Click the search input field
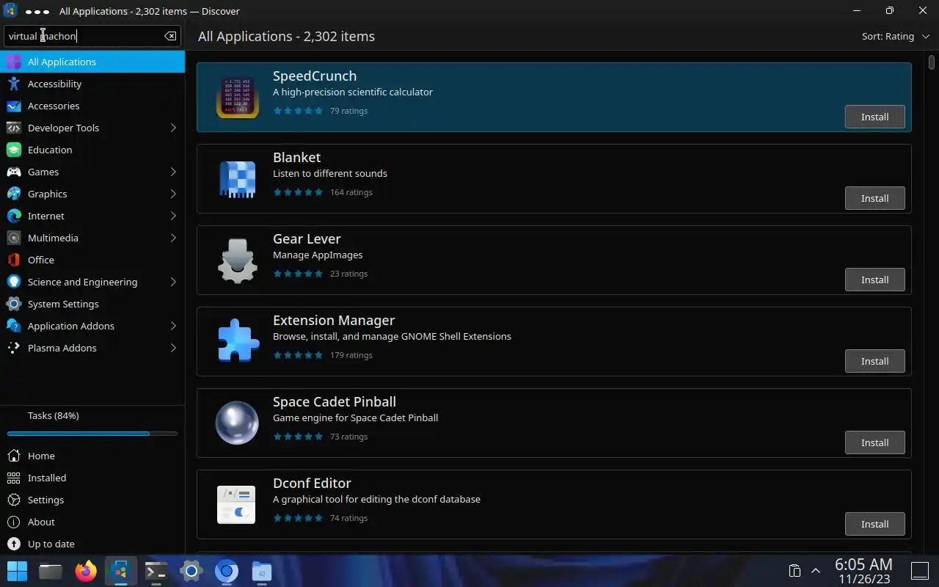 pos(92,36)
